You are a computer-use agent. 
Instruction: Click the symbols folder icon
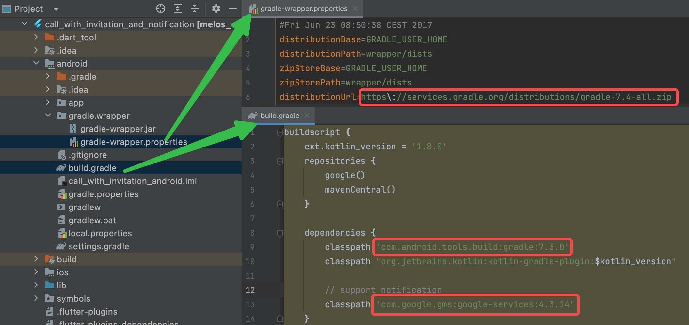(x=50, y=298)
